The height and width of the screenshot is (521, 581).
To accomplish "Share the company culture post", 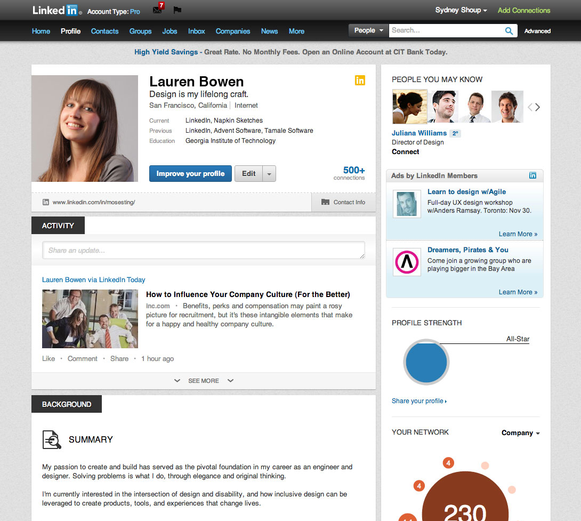I will 119,358.
